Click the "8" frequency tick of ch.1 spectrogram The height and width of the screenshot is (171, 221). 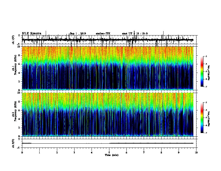[x=19, y=55]
